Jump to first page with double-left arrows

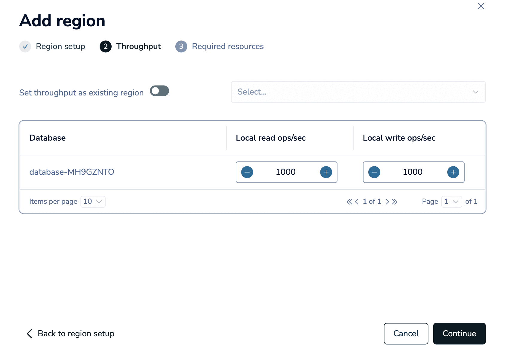pos(349,202)
